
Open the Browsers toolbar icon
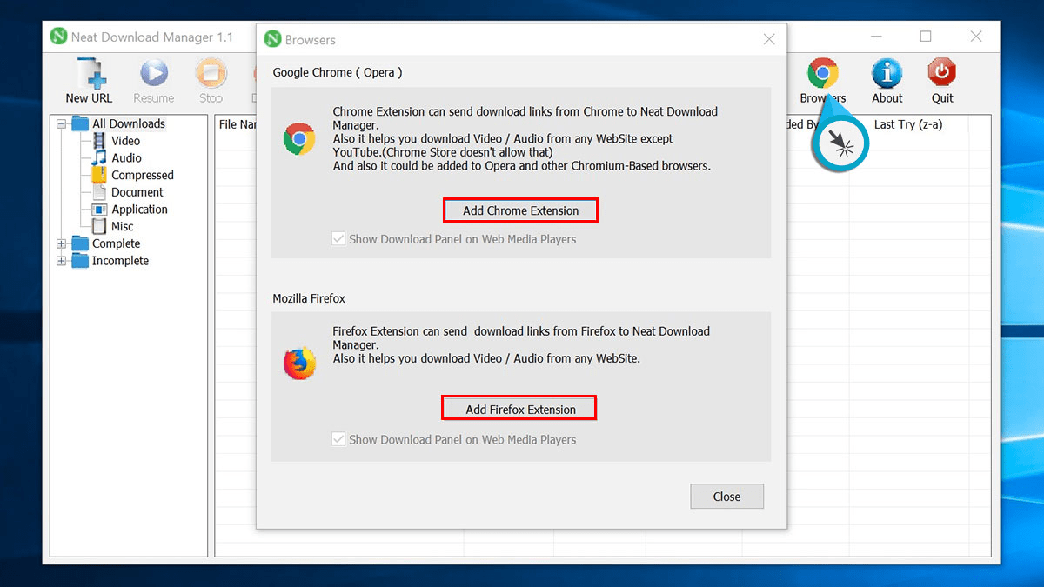822,74
